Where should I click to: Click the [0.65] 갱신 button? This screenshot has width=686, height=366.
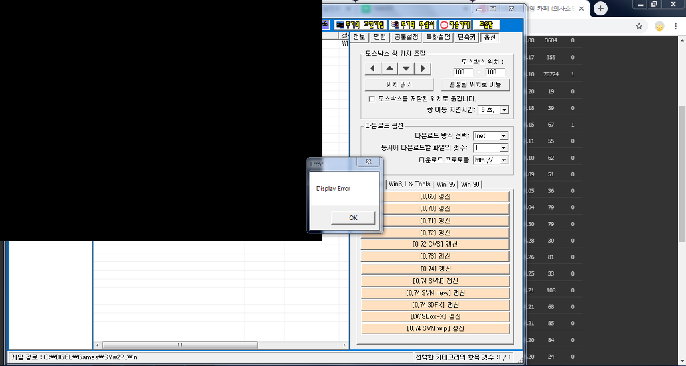(435, 196)
